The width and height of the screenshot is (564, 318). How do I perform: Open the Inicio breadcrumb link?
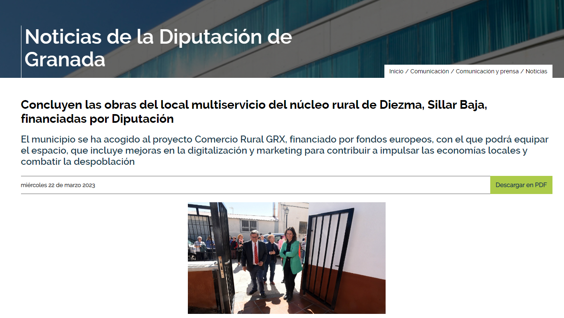396,71
